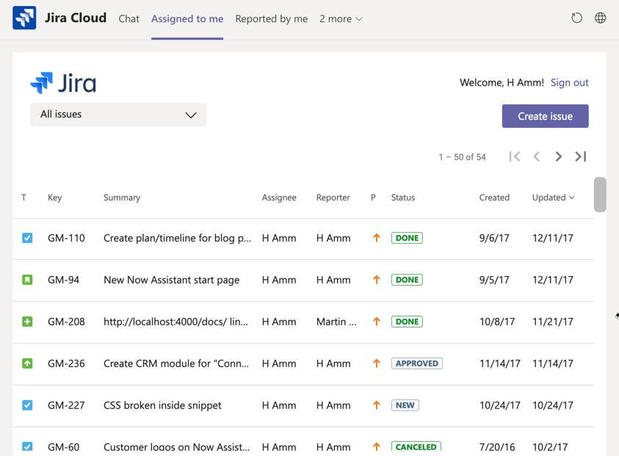Click reporter 'Martin ...' in GM-208 row

336,322
